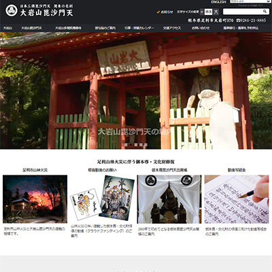Open the illustrated Bishamonten crowdfunding thumbnail
Viewport: 272px width, 272px height.
[x=102, y=199]
